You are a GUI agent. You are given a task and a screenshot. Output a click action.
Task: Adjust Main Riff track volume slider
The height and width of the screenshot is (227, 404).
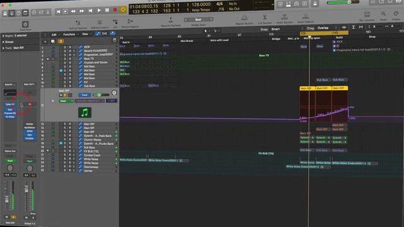pos(101,95)
